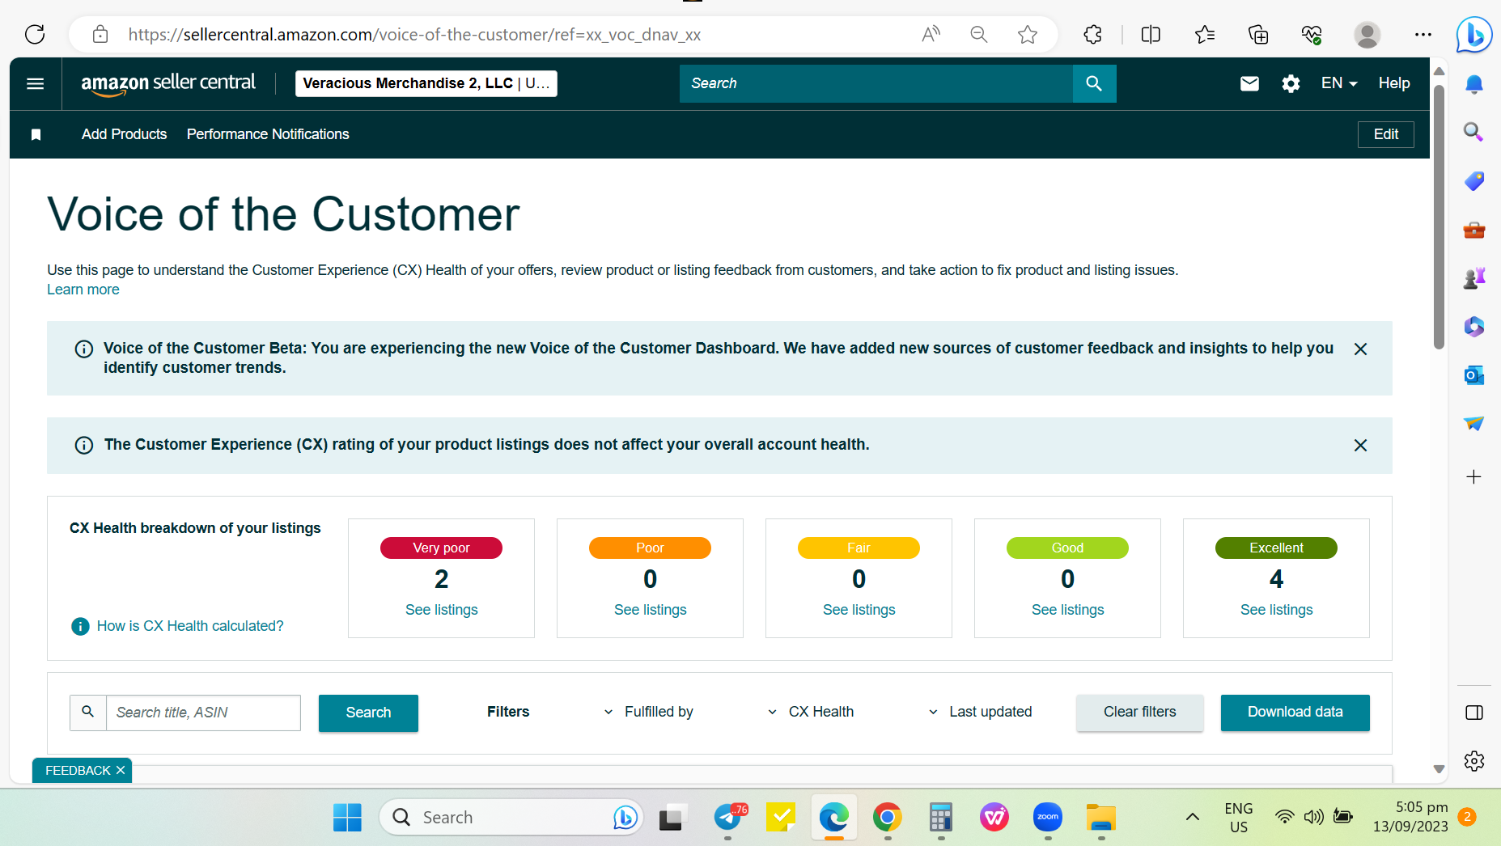Click the sidebar notifications bell icon
This screenshot has width=1501, height=846.
coord(1474,84)
